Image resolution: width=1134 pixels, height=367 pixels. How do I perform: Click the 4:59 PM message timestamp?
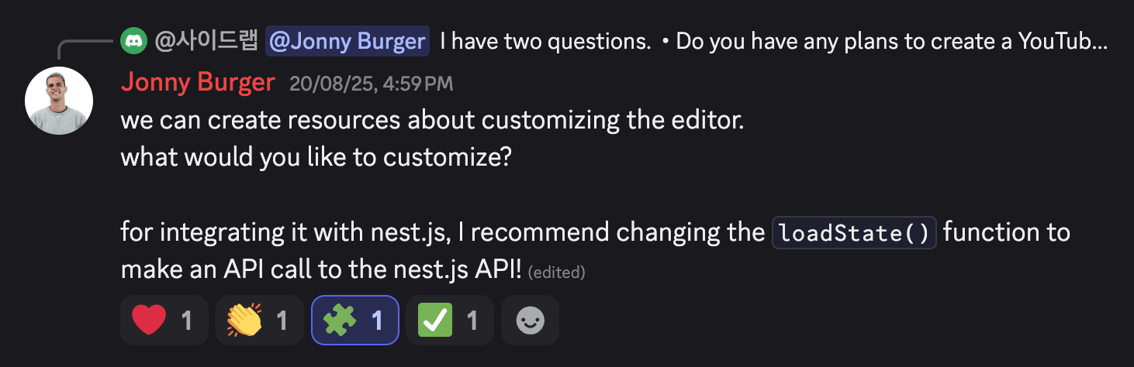pos(371,84)
